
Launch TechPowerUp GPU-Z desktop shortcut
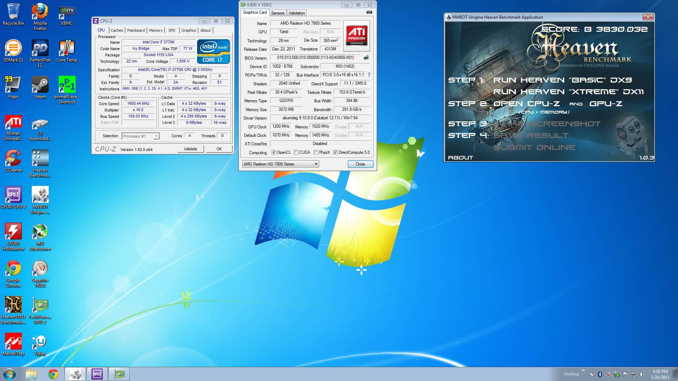(40, 310)
